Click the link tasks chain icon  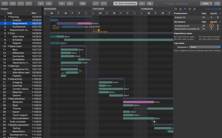(x=96, y=4)
